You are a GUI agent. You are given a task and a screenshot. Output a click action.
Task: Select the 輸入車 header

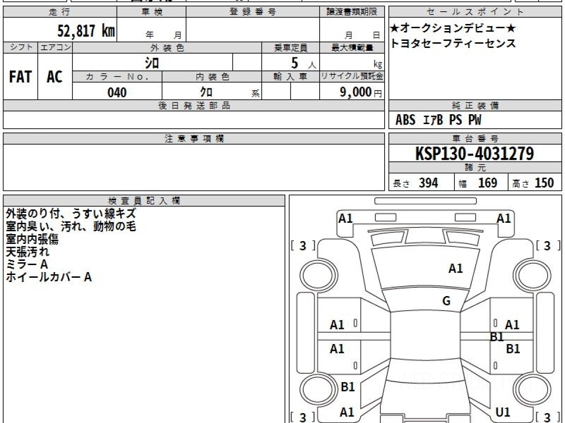click(291, 77)
